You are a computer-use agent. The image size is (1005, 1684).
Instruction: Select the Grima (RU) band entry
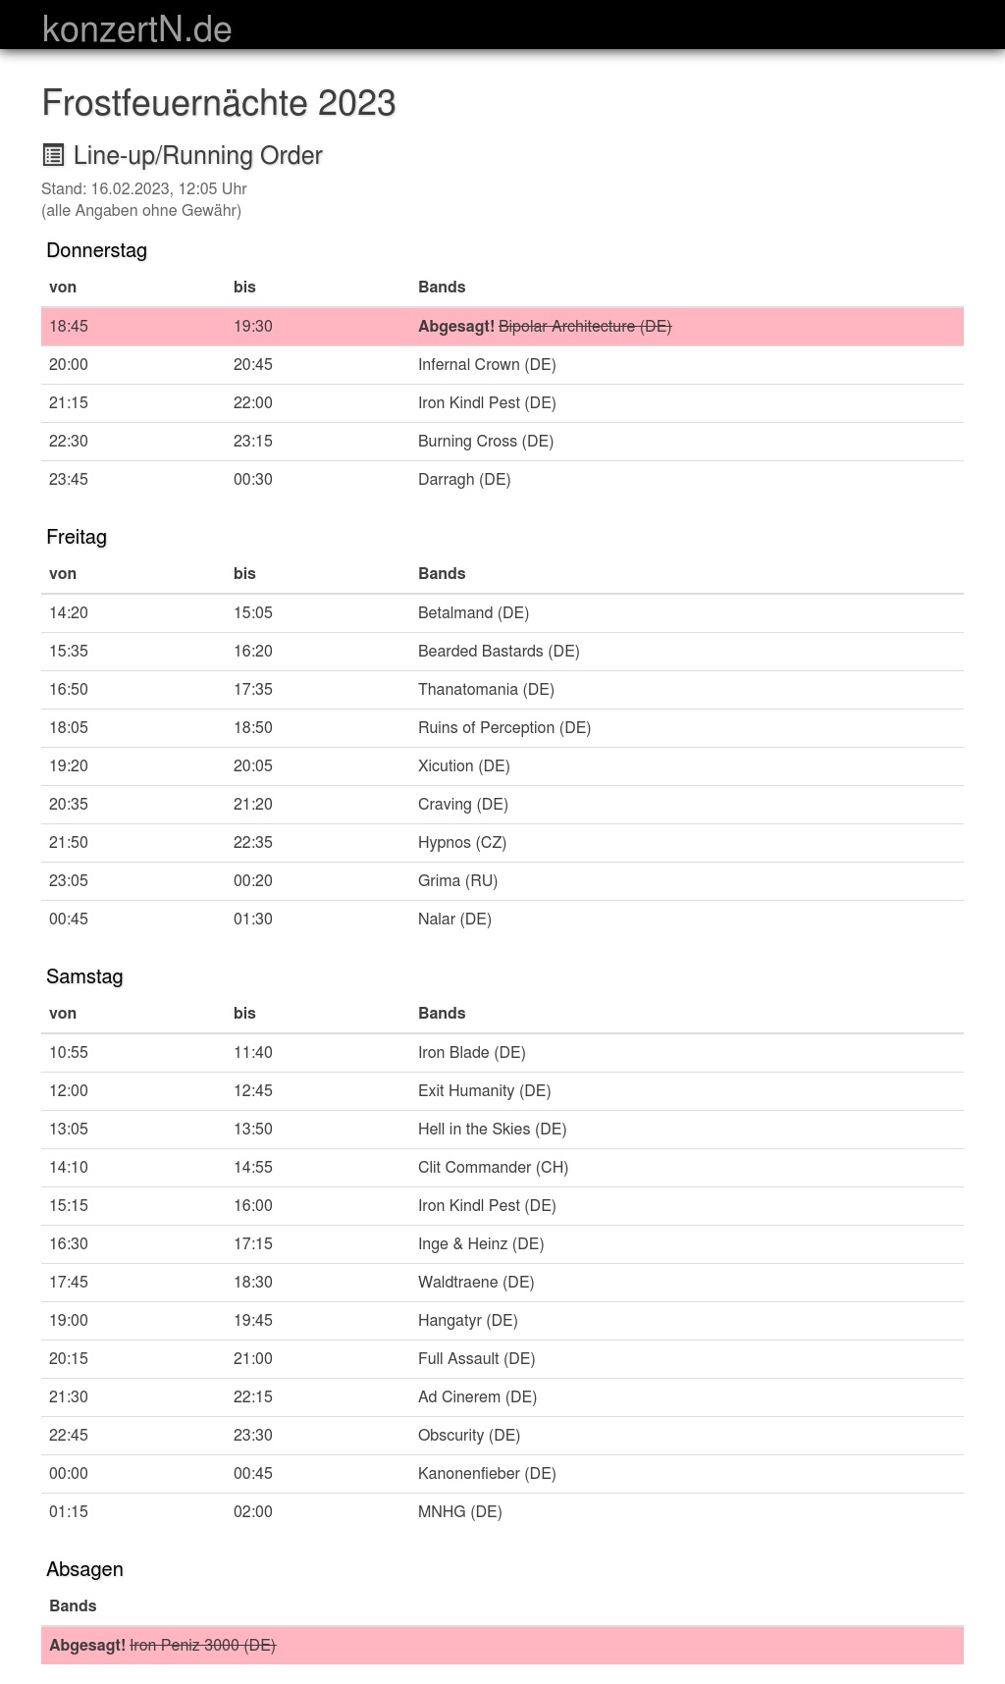(x=457, y=880)
